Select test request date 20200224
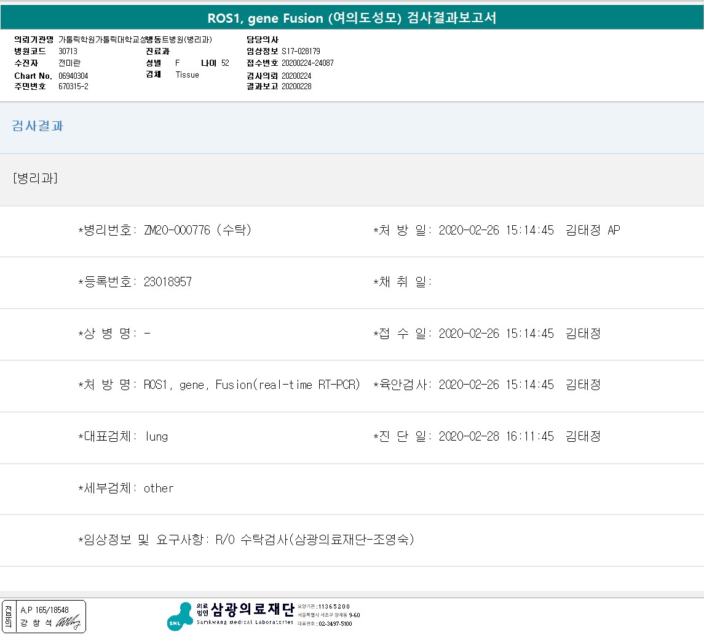704x640 pixels. pos(296,76)
